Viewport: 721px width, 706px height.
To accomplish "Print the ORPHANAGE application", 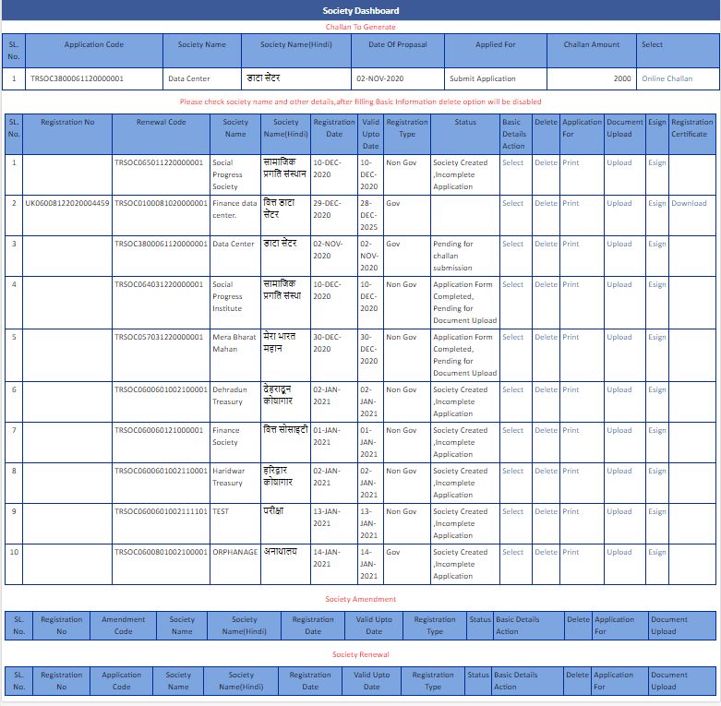I will (571, 552).
